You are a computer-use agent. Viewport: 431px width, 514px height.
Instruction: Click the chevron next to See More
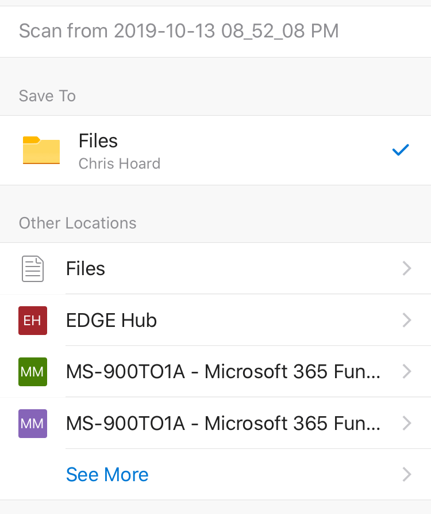click(x=407, y=474)
